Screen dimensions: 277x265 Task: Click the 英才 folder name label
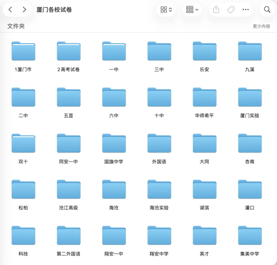(x=204, y=254)
